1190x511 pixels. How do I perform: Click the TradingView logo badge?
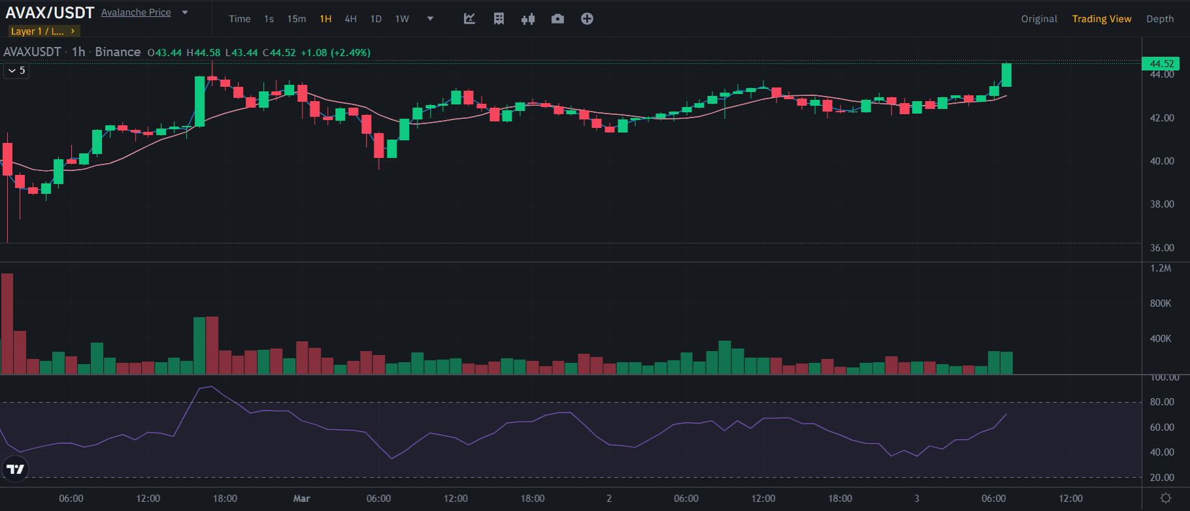(15, 469)
